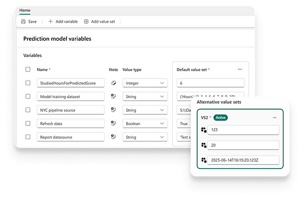
Task: Click the Alternative value sets heading
Action: pyautogui.click(x=219, y=102)
